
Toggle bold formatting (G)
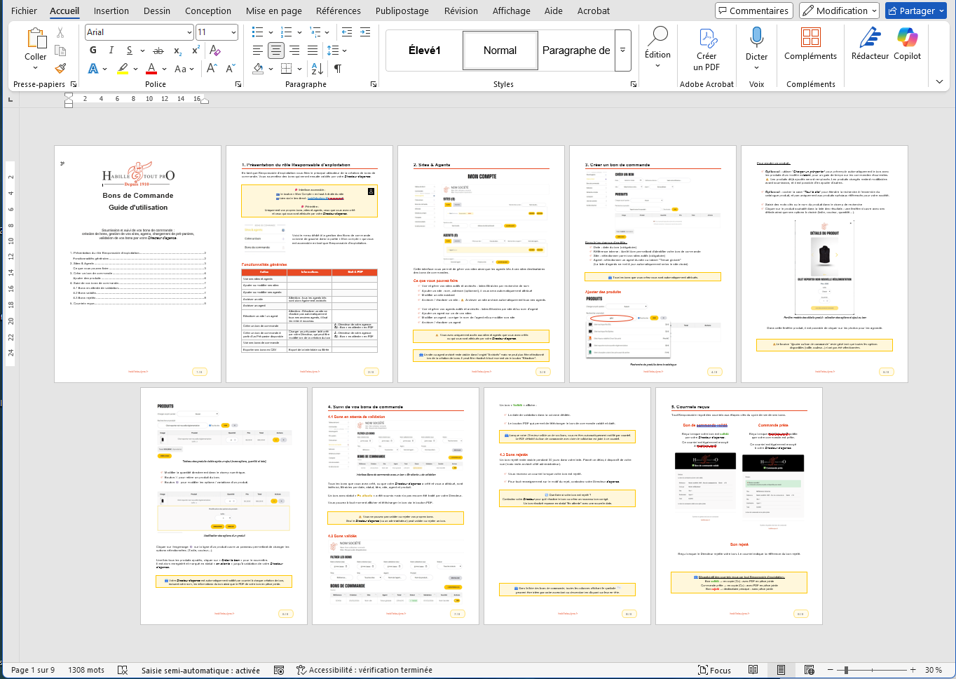pyautogui.click(x=93, y=51)
